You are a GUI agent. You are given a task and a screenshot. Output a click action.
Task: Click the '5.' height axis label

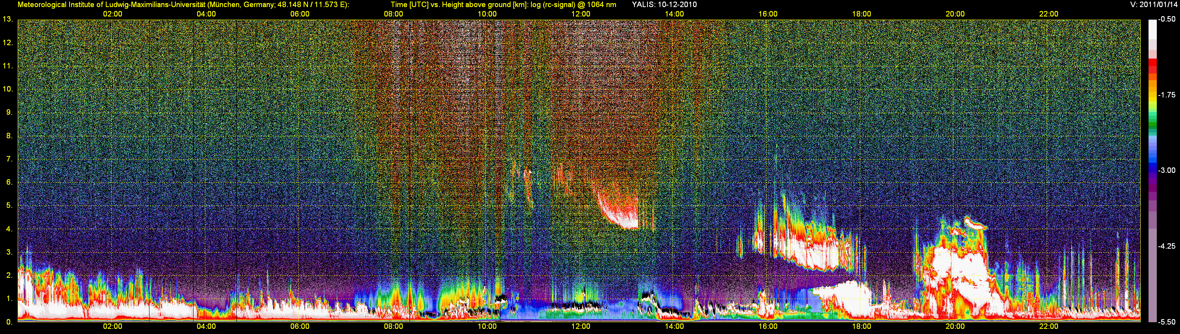(x=9, y=206)
